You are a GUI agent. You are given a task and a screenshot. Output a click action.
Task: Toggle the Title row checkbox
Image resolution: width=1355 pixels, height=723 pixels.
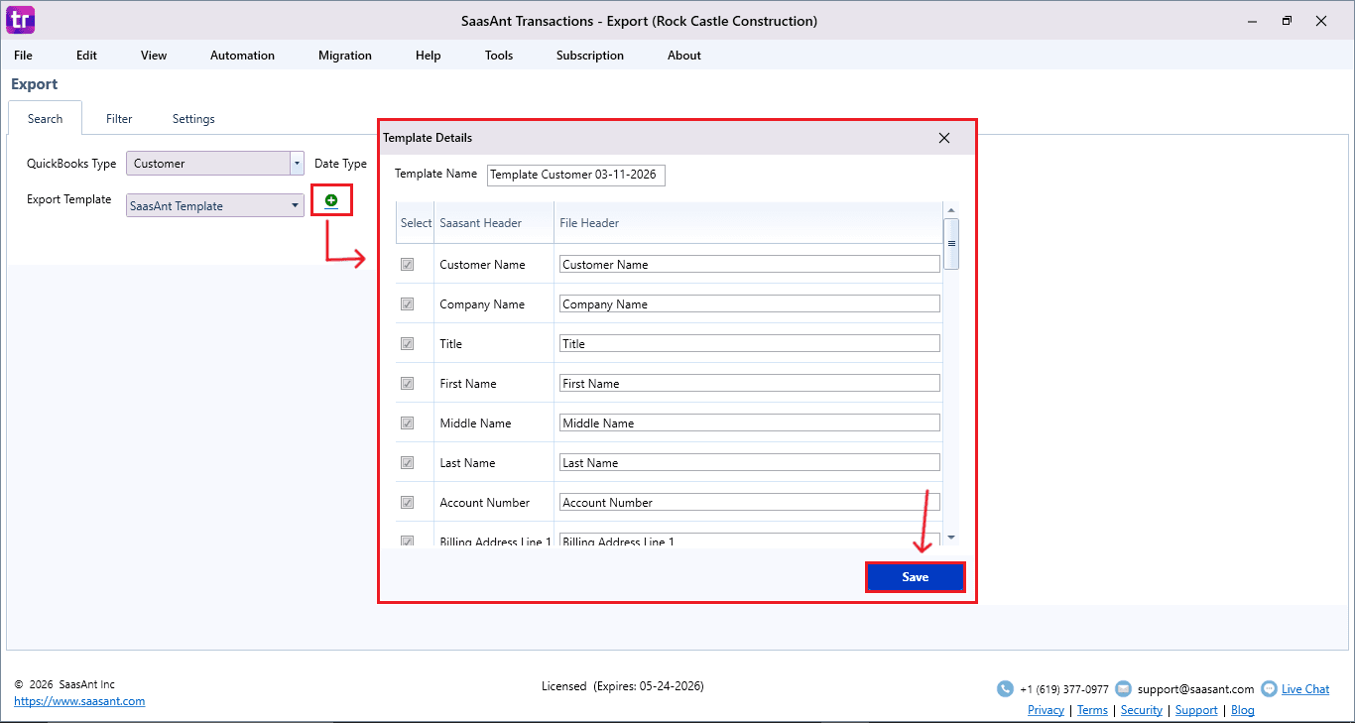(407, 344)
